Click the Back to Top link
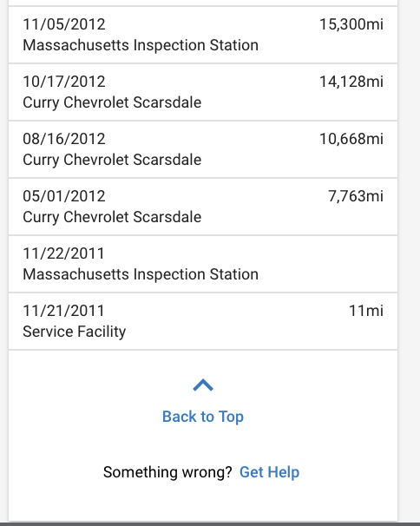Image resolution: width=420 pixels, height=526 pixels. [203, 417]
